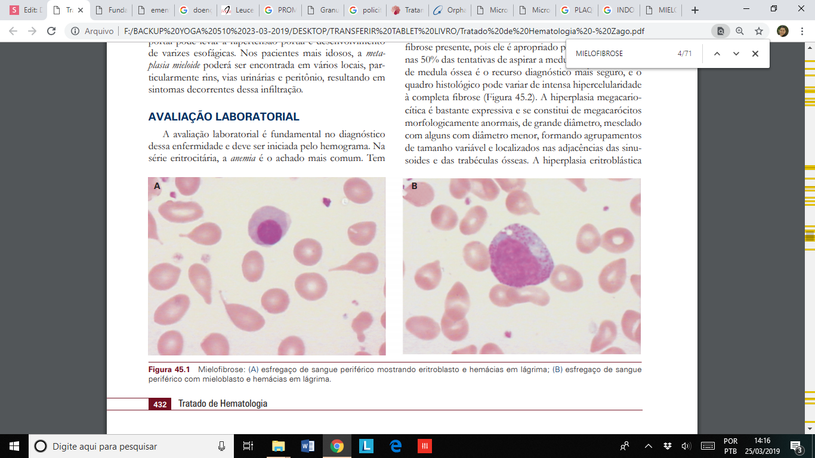Screen dimensions: 815x458
Task: Open the clock showing 14:16
Action: [x=762, y=446]
